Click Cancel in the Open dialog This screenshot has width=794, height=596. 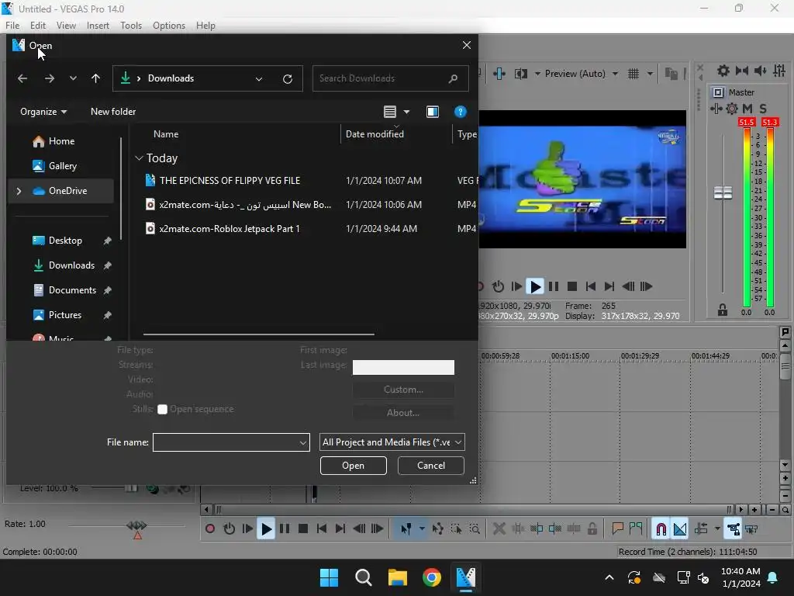(x=431, y=466)
